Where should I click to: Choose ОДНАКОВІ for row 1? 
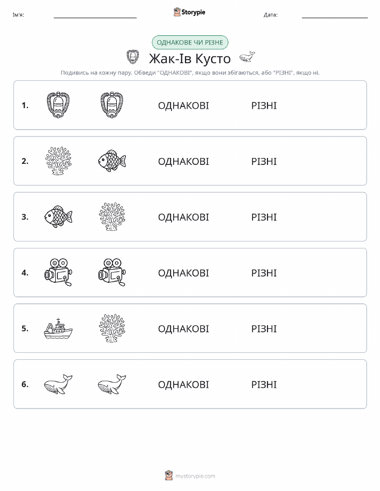click(183, 105)
